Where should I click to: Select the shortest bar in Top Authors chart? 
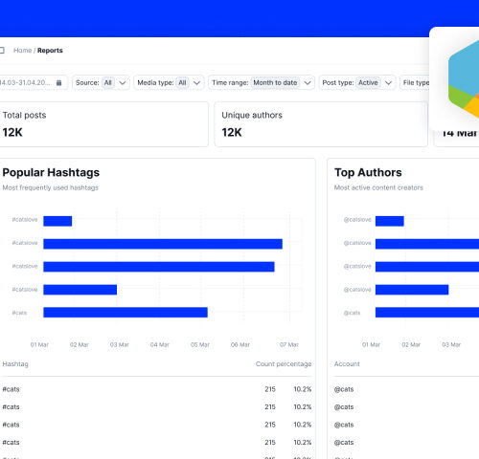coord(390,221)
